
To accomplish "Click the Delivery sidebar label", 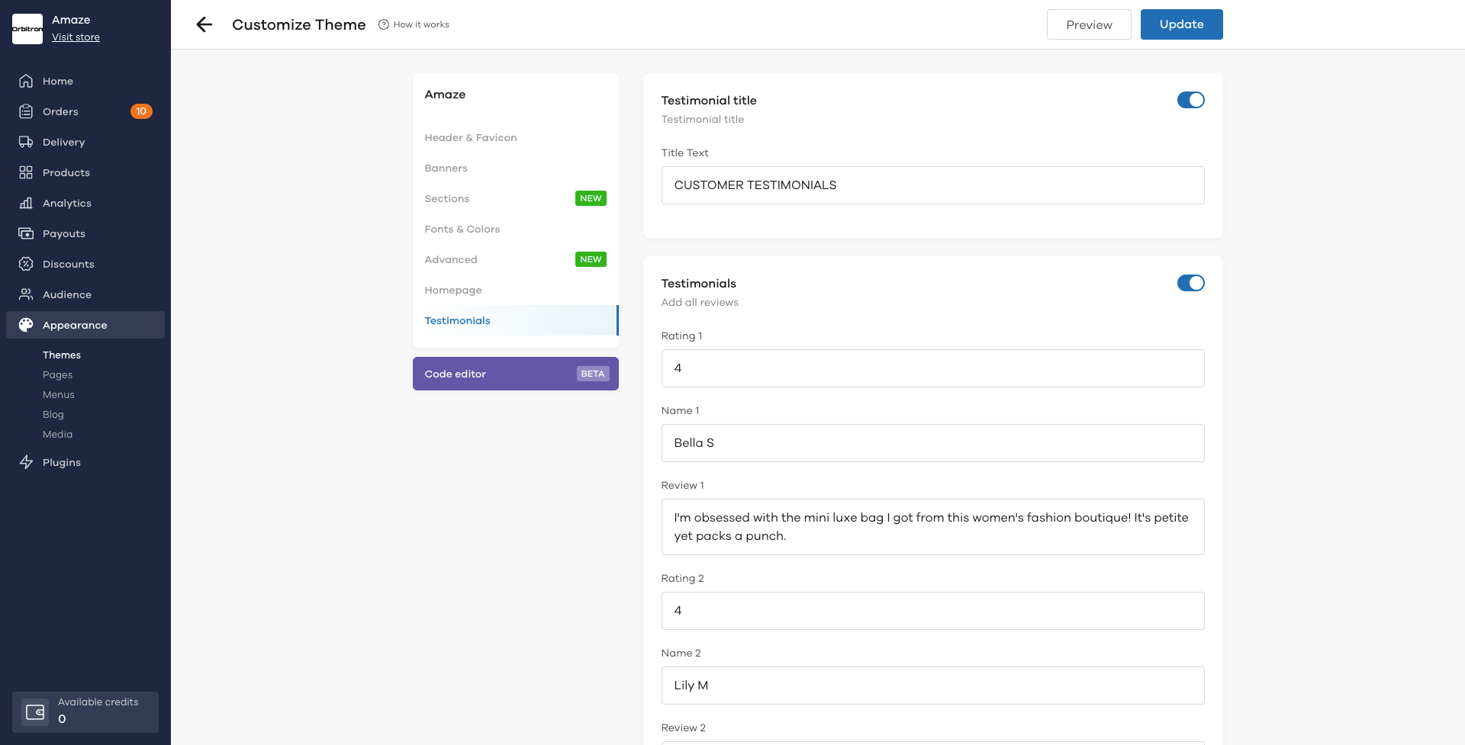I will 63,142.
